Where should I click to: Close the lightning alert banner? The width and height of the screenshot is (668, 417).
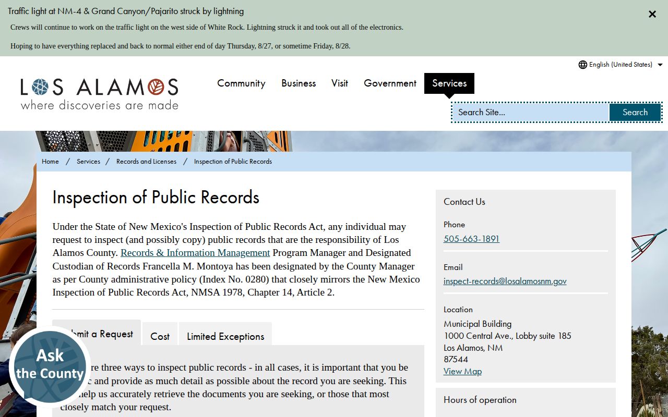(652, 14)
